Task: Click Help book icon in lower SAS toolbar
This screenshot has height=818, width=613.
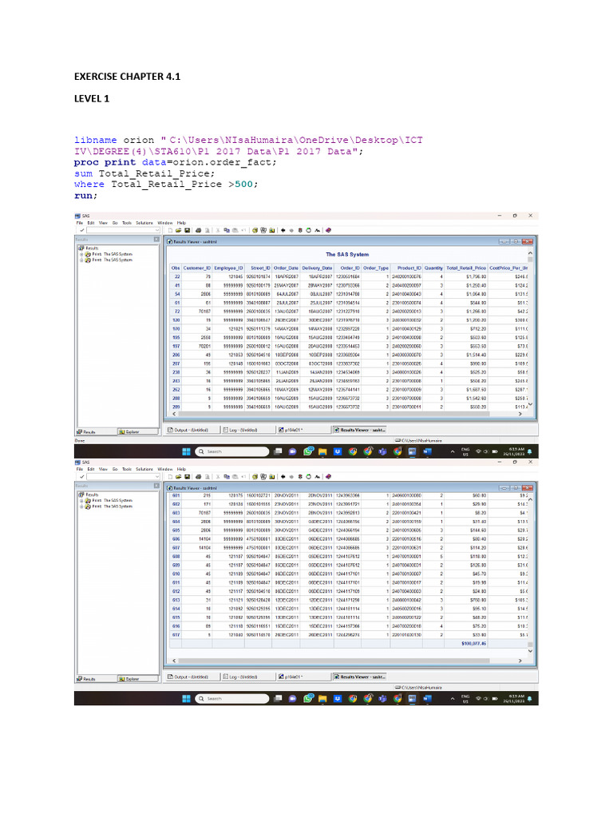Action: 328,476
